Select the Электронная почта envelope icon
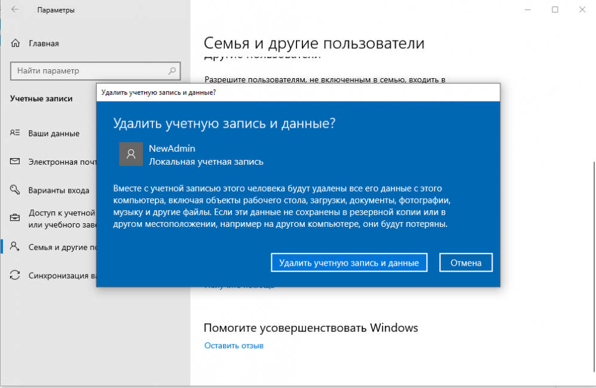Screen dimensions: 596x388 [x=16, y=162]
